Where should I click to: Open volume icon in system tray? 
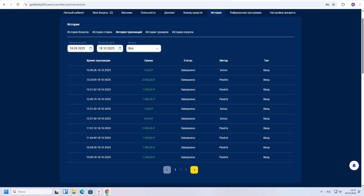pyautogui.click(x=340, y=192)
